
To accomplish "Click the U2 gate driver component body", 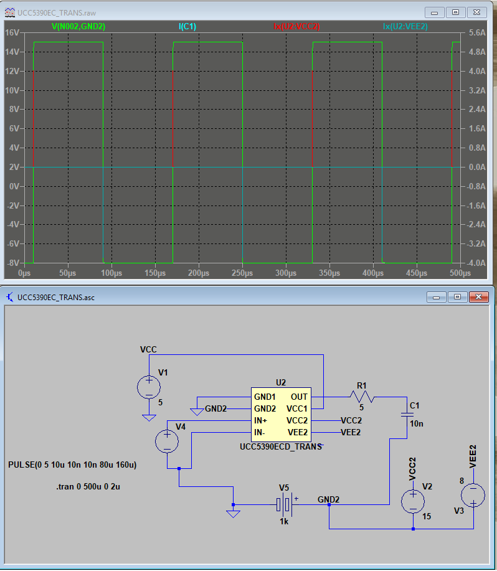I will pos(281,415).
